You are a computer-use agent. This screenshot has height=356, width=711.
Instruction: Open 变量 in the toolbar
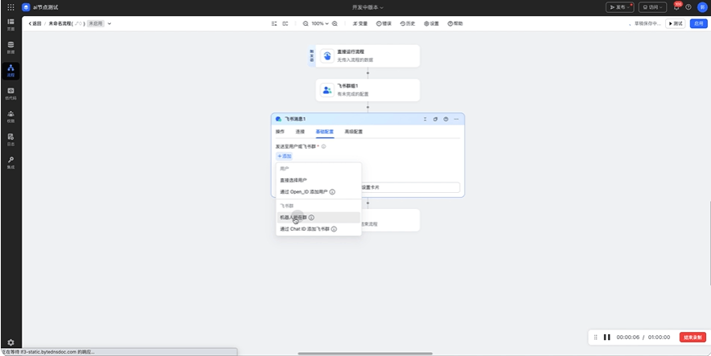[360, 23]
